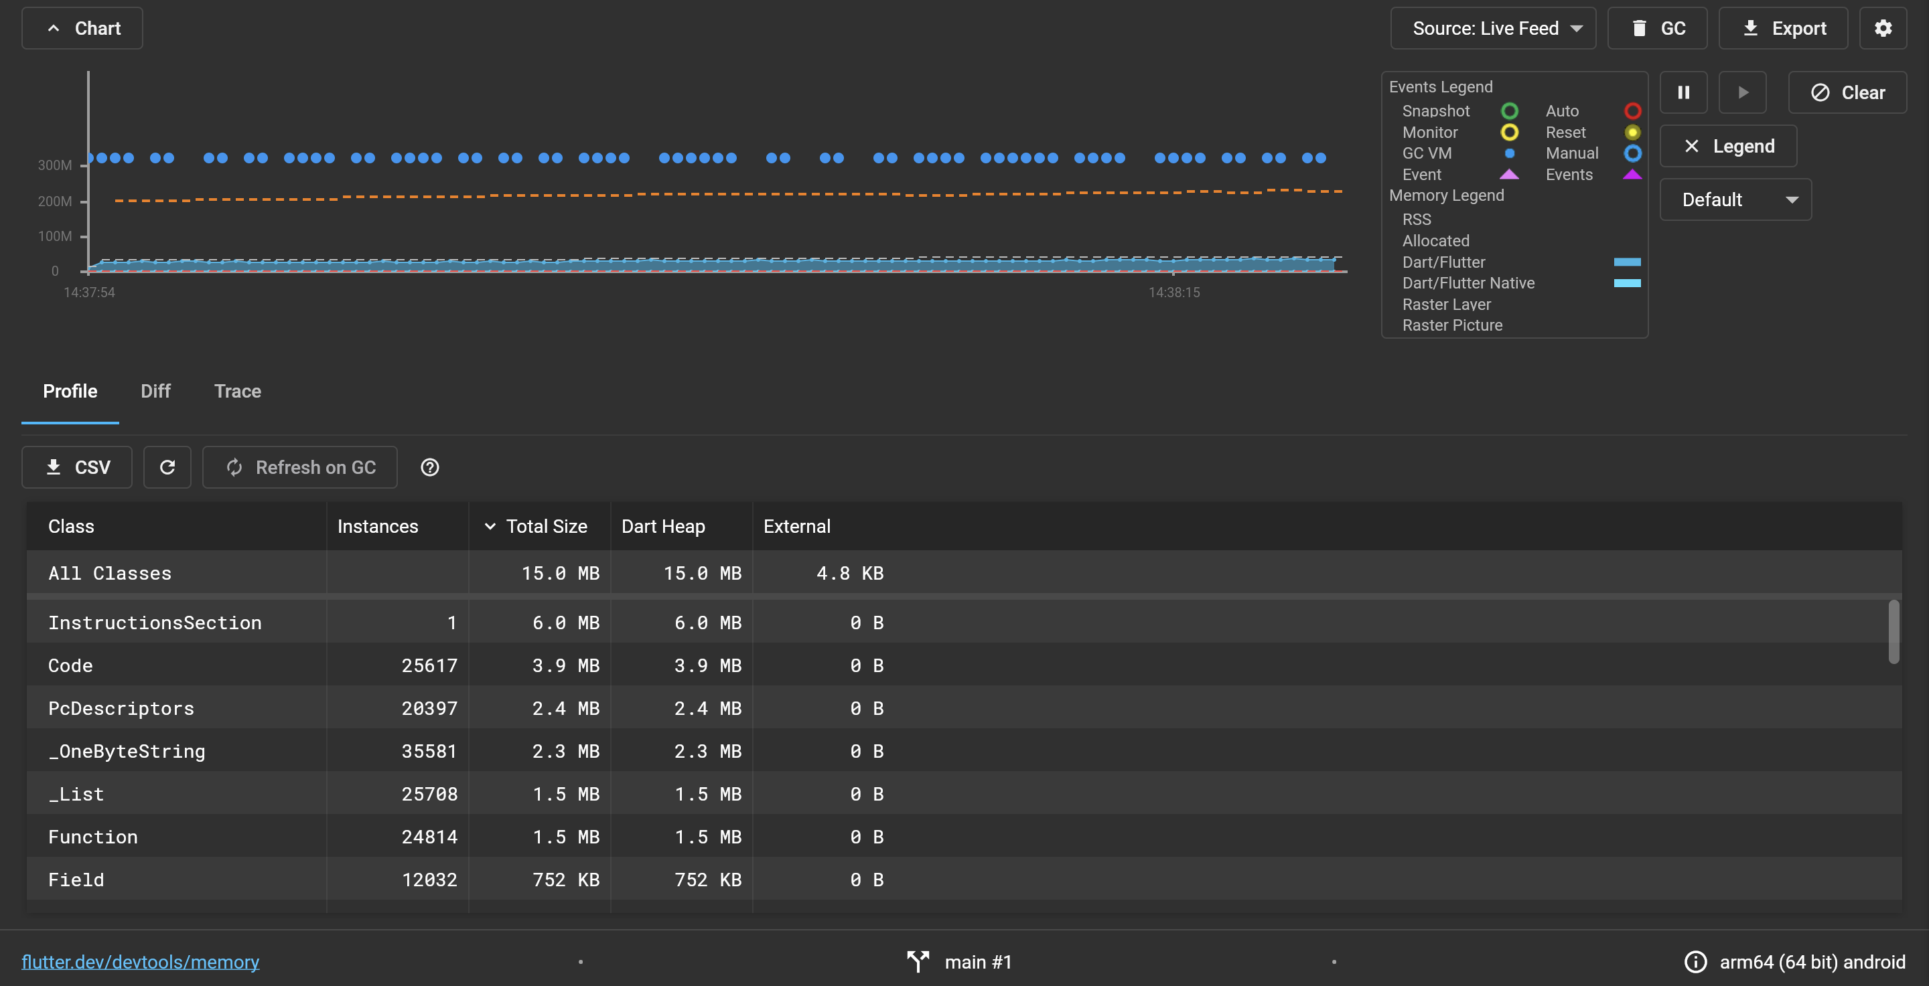The image size is (1929, 986).
Task: Click the RSS memory legend entry
Action: point(1417,219)
